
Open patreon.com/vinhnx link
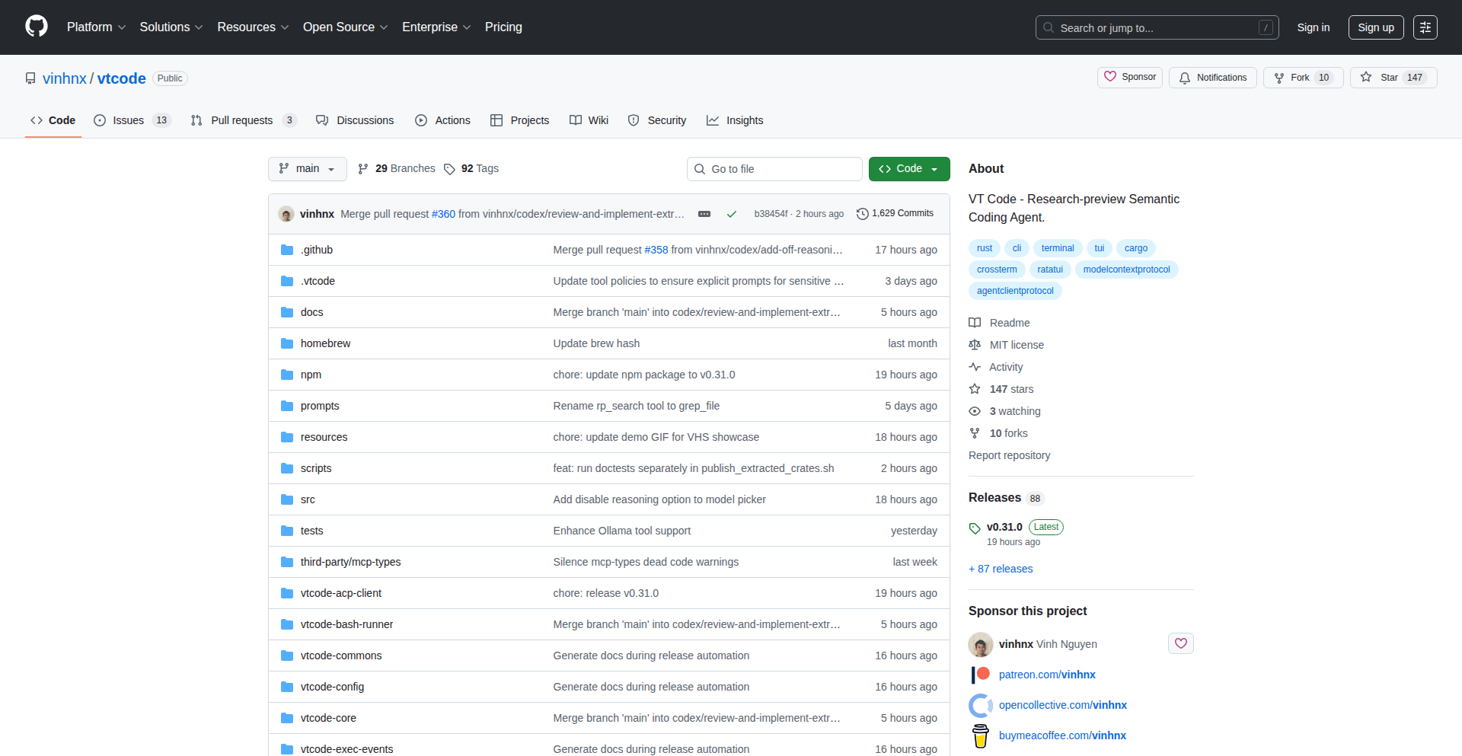click(x=1047, y=675)
